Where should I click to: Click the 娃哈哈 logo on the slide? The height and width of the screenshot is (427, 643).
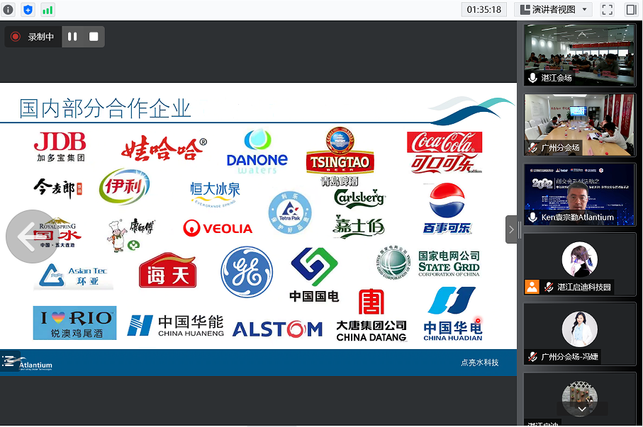click(164, 148)
